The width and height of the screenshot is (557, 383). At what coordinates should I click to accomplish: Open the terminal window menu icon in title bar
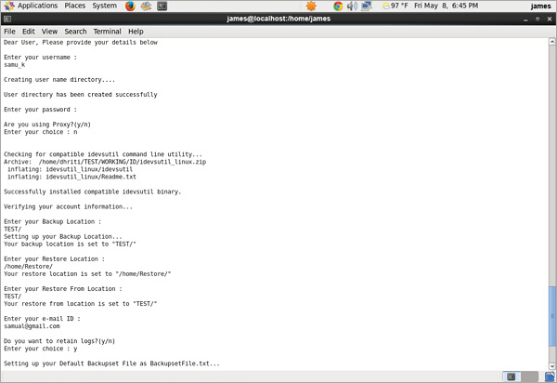(7, 19)
